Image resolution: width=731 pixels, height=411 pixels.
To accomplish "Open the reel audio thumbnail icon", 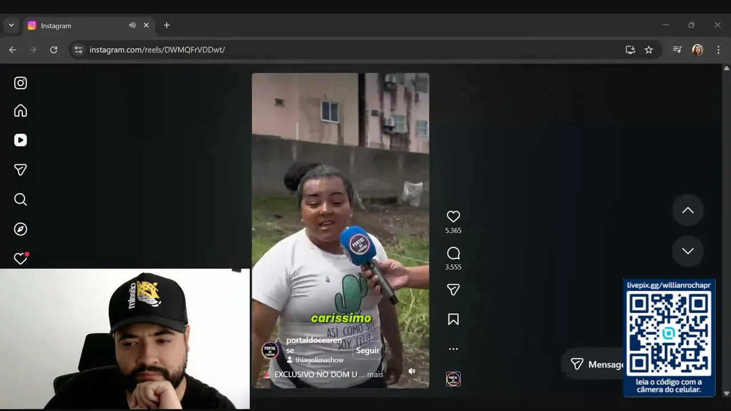I will (x=453, y=379).
